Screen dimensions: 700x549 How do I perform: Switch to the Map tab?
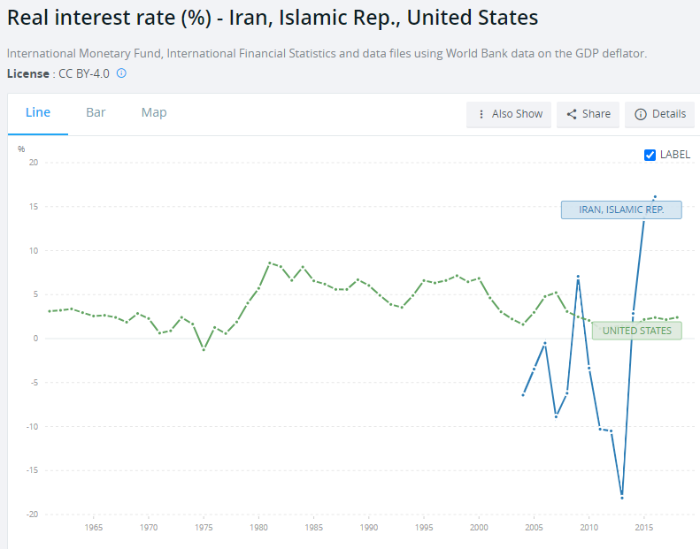(154, 112)
